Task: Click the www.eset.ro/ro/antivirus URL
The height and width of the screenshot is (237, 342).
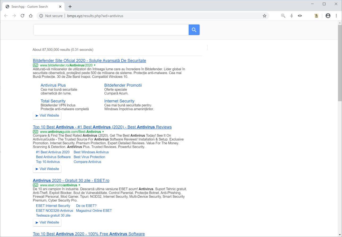Action: click(58, 185)
